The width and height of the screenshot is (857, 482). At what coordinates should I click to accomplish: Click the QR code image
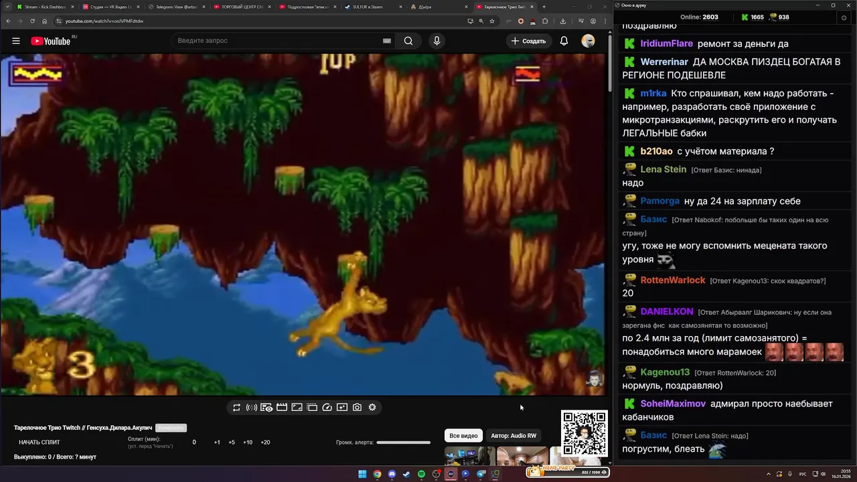coord(585,434)
